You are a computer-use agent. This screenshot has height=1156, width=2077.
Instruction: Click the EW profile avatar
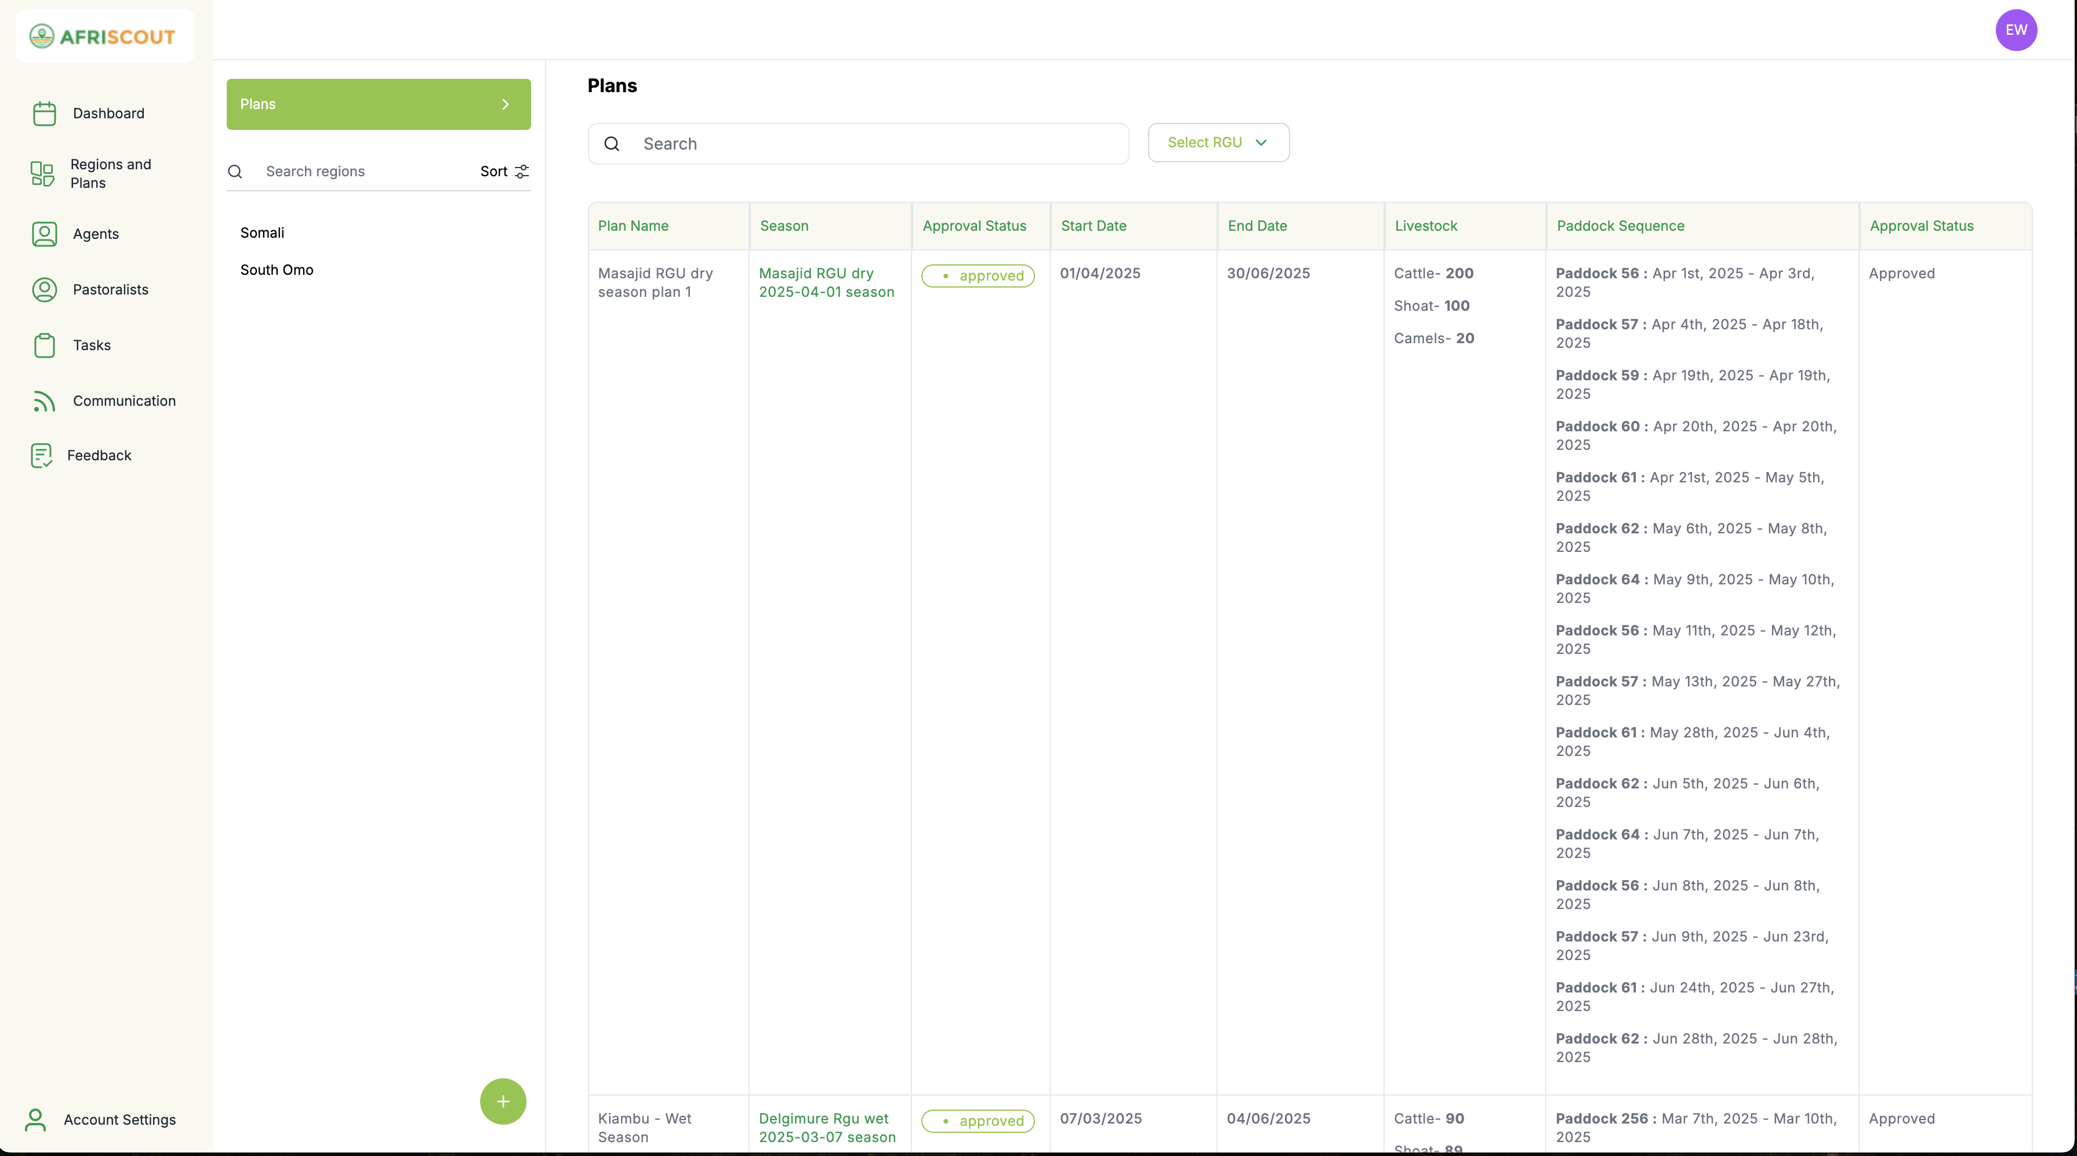coord(2016,30)
